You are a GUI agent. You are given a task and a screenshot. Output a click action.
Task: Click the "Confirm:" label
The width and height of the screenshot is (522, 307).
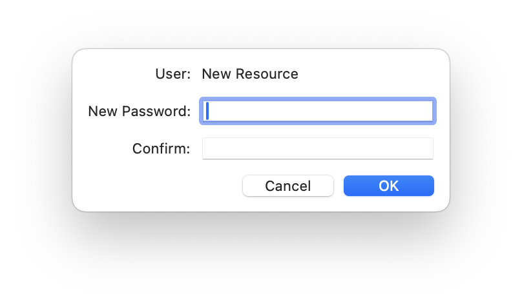[161, 149]
